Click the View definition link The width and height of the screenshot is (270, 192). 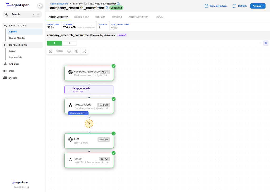point(216,6)
